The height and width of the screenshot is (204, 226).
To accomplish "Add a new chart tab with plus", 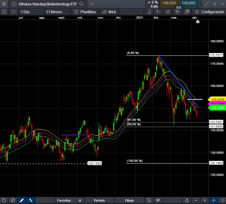I will (92, 4).
